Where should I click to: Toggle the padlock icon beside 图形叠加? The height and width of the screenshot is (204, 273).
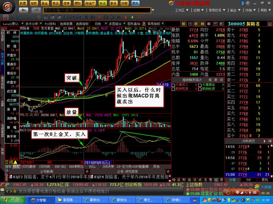[x=144, y=24]
